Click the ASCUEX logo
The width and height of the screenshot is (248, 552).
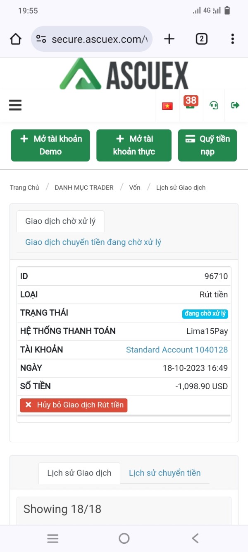pyautogui.click(x=124, y=75)
